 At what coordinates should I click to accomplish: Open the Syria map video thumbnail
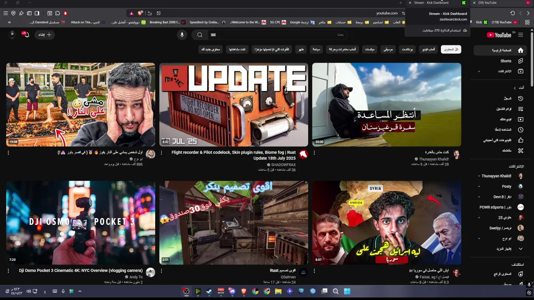click(x=387, y=223)
